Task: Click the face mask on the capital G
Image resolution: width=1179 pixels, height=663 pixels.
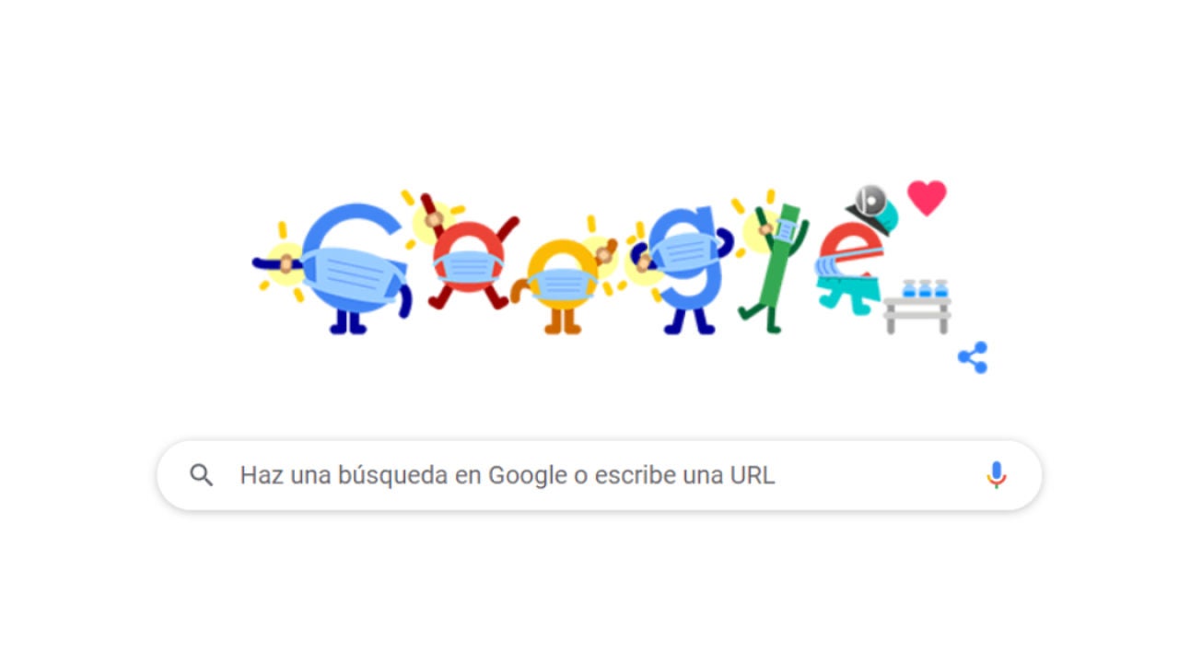Action: click(354, 274)
